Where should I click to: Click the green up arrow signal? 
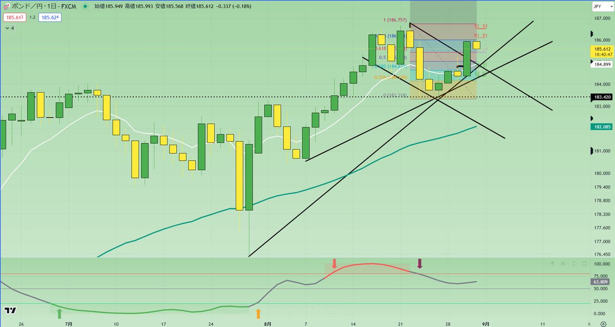pyautogui.click(x=58, y=314)
